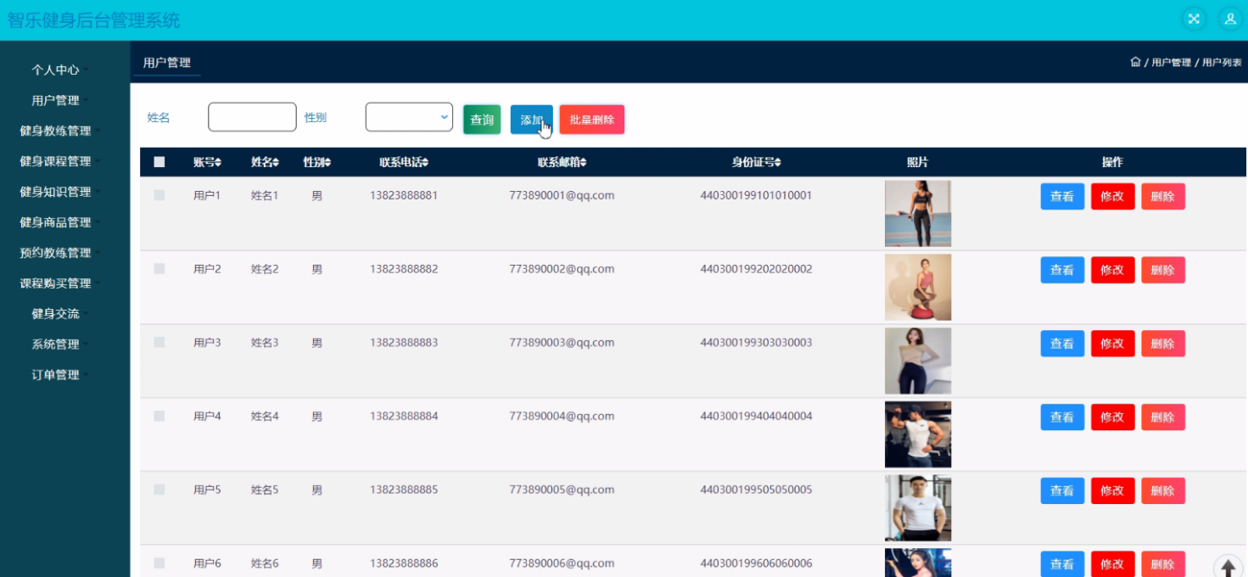Click 删除 for 用户3
Image resolution: width=1248 pixels, height=577 pixels.
(1163, 344)
